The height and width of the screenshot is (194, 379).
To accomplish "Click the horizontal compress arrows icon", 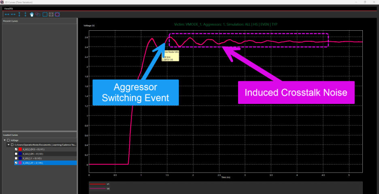I will (x=13, y=15).
